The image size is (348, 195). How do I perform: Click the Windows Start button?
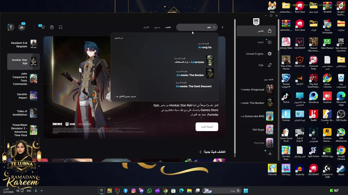coord(246,191)
